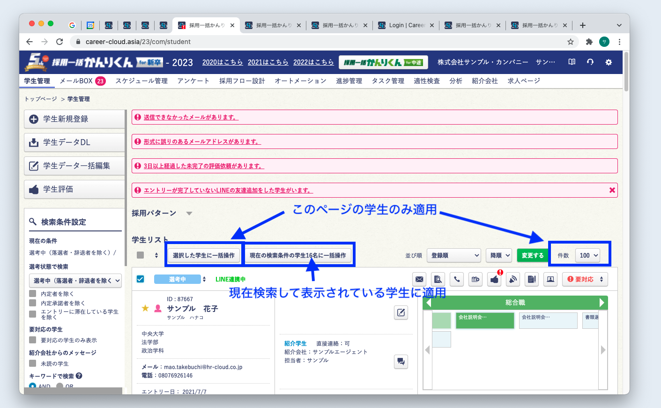Open the メールBOX menu tab
This screenshot has height=408, width=661.
point(82,81)
